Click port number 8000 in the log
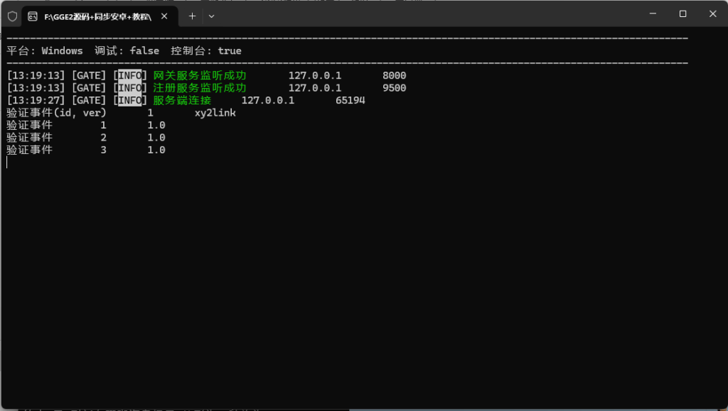Image resolution: width=728 pixels, height=411 pixels. pos(394,75)
